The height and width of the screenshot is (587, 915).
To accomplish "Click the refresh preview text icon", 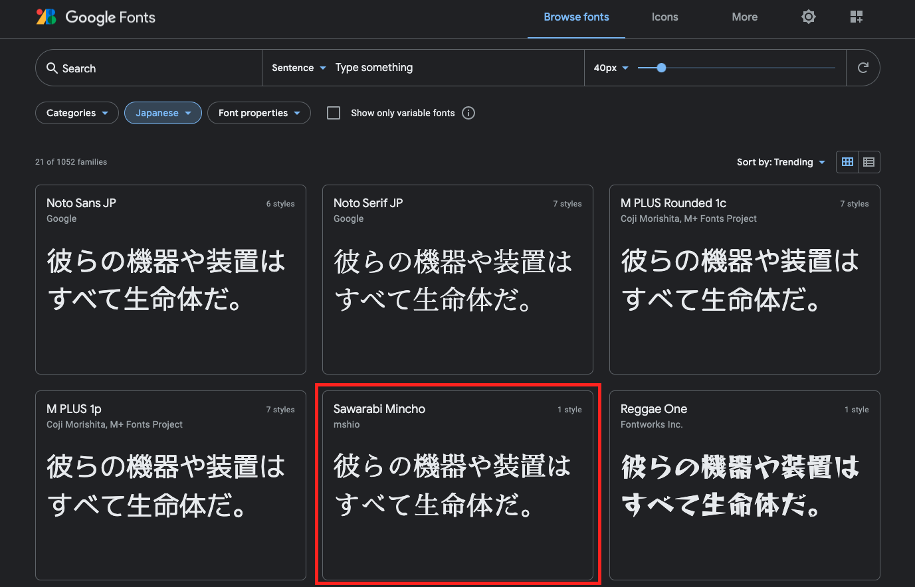I will tap(863, 68).
